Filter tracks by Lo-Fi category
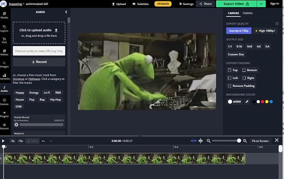Viewport: 284px width, 179px height. (x=47, y=93)
